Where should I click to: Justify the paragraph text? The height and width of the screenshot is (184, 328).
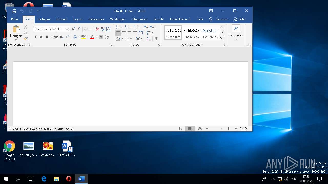click(x=135, y=33)
